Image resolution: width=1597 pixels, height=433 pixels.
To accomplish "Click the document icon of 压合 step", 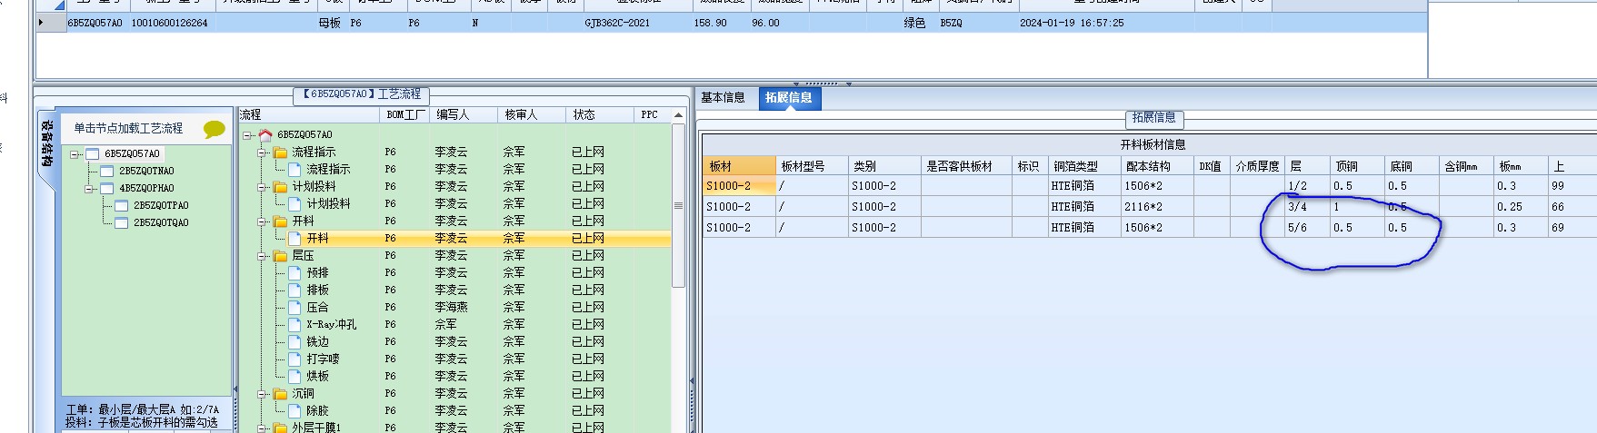I will point(294,307).
